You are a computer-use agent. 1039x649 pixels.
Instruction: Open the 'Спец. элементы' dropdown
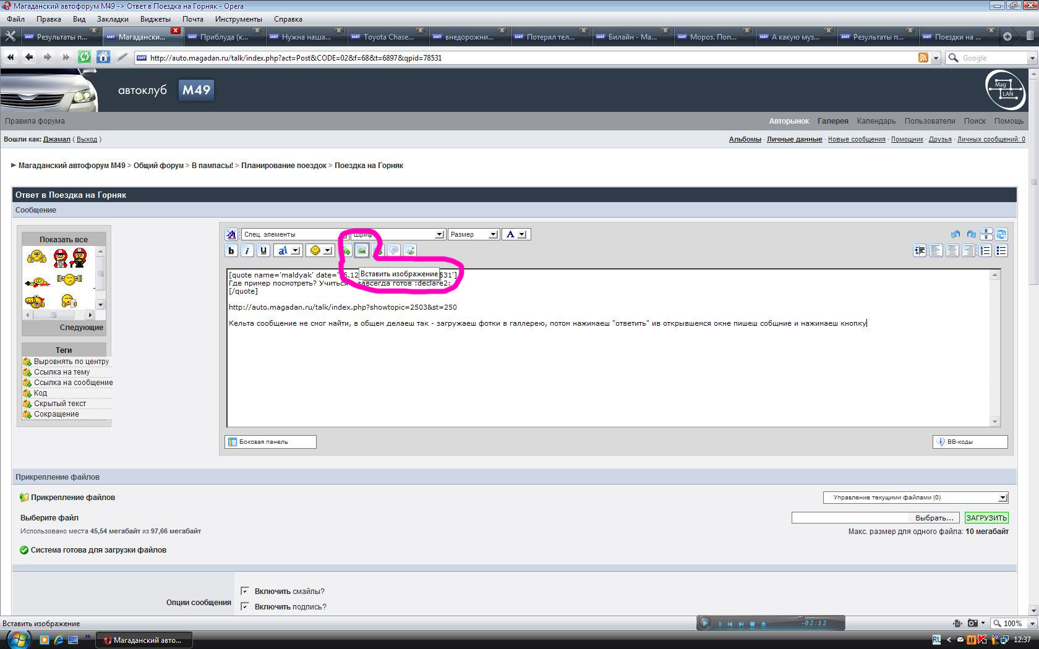[294, 234]
